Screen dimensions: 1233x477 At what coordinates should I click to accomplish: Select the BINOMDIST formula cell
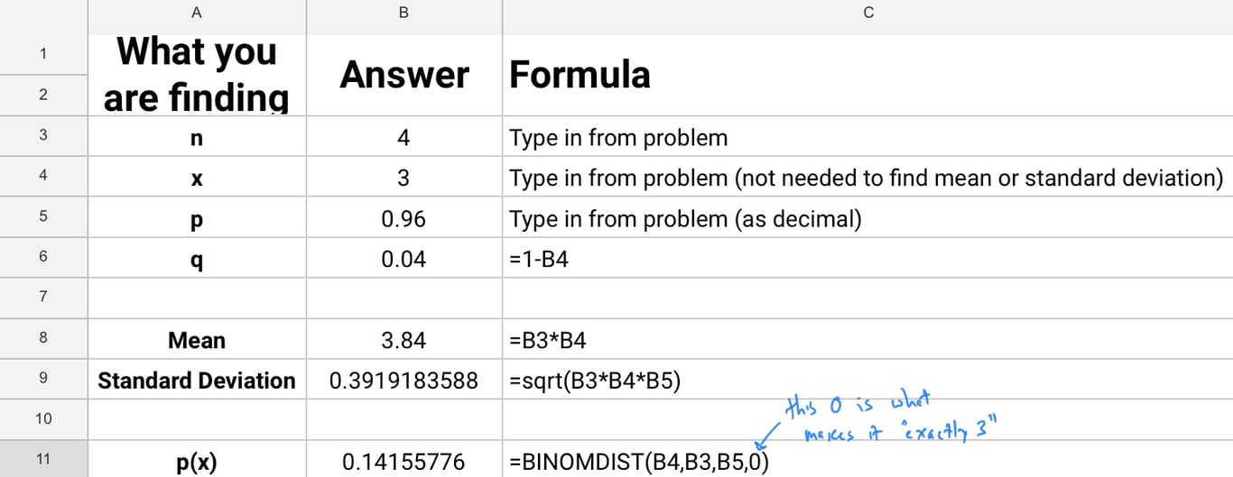pos(641,462)
